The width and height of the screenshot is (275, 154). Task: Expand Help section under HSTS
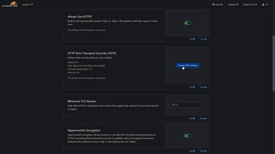tap(203, 87)
